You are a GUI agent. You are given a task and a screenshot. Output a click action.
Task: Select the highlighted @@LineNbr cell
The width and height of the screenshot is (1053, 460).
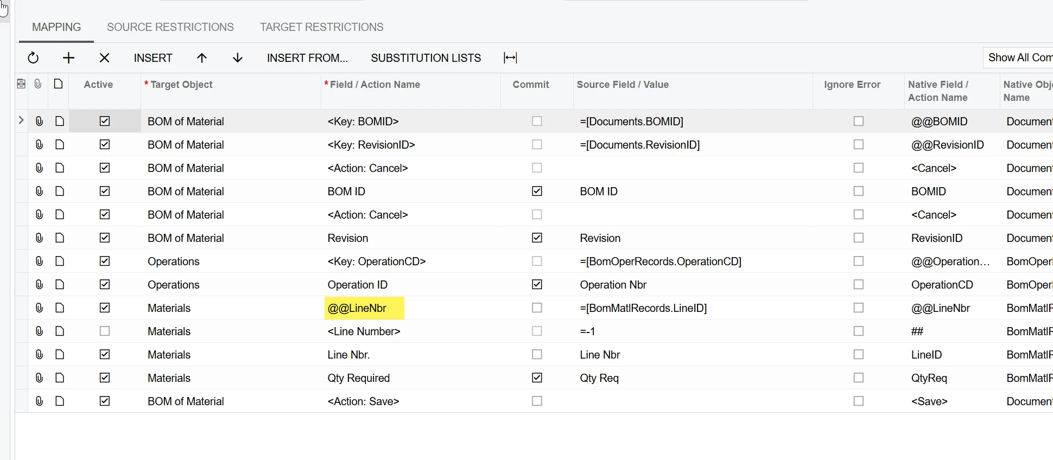364,308
